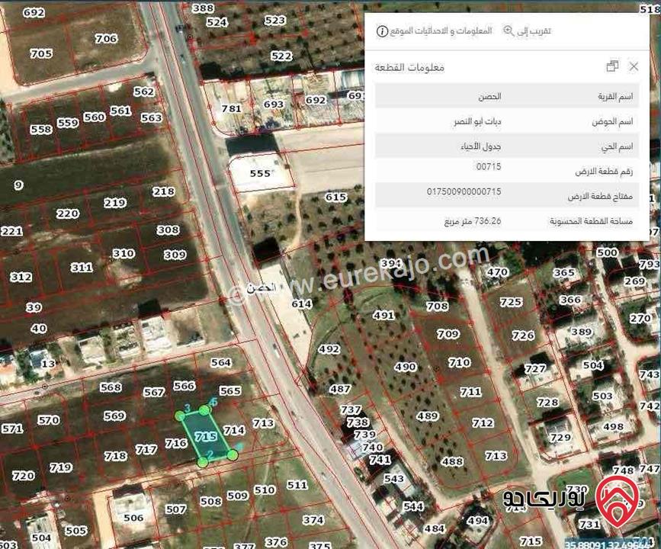The image size is (661, 549).
Task: Select parcel 522 on the map
Action: [x=281, y=56]
